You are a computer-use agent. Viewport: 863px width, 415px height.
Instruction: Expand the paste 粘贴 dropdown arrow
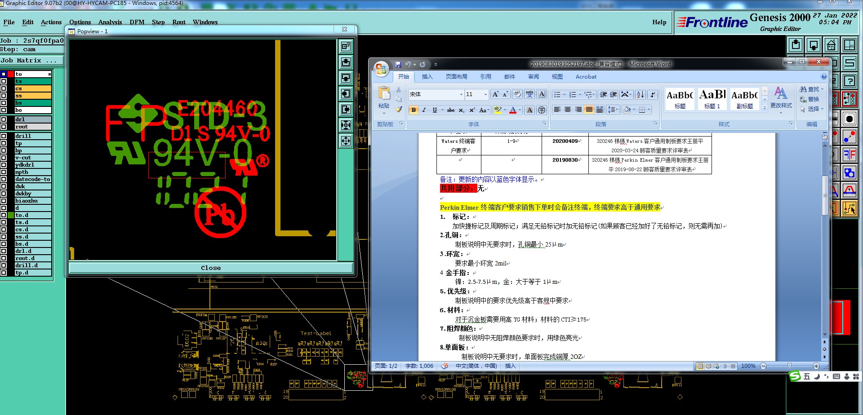[x=383, y=113]
